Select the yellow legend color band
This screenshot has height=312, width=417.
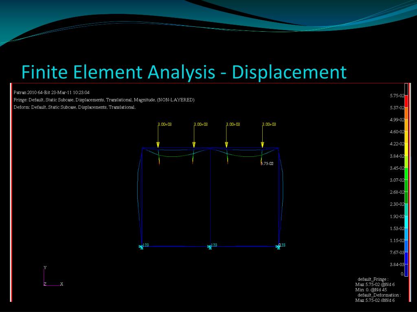click(x=406, y=150)
